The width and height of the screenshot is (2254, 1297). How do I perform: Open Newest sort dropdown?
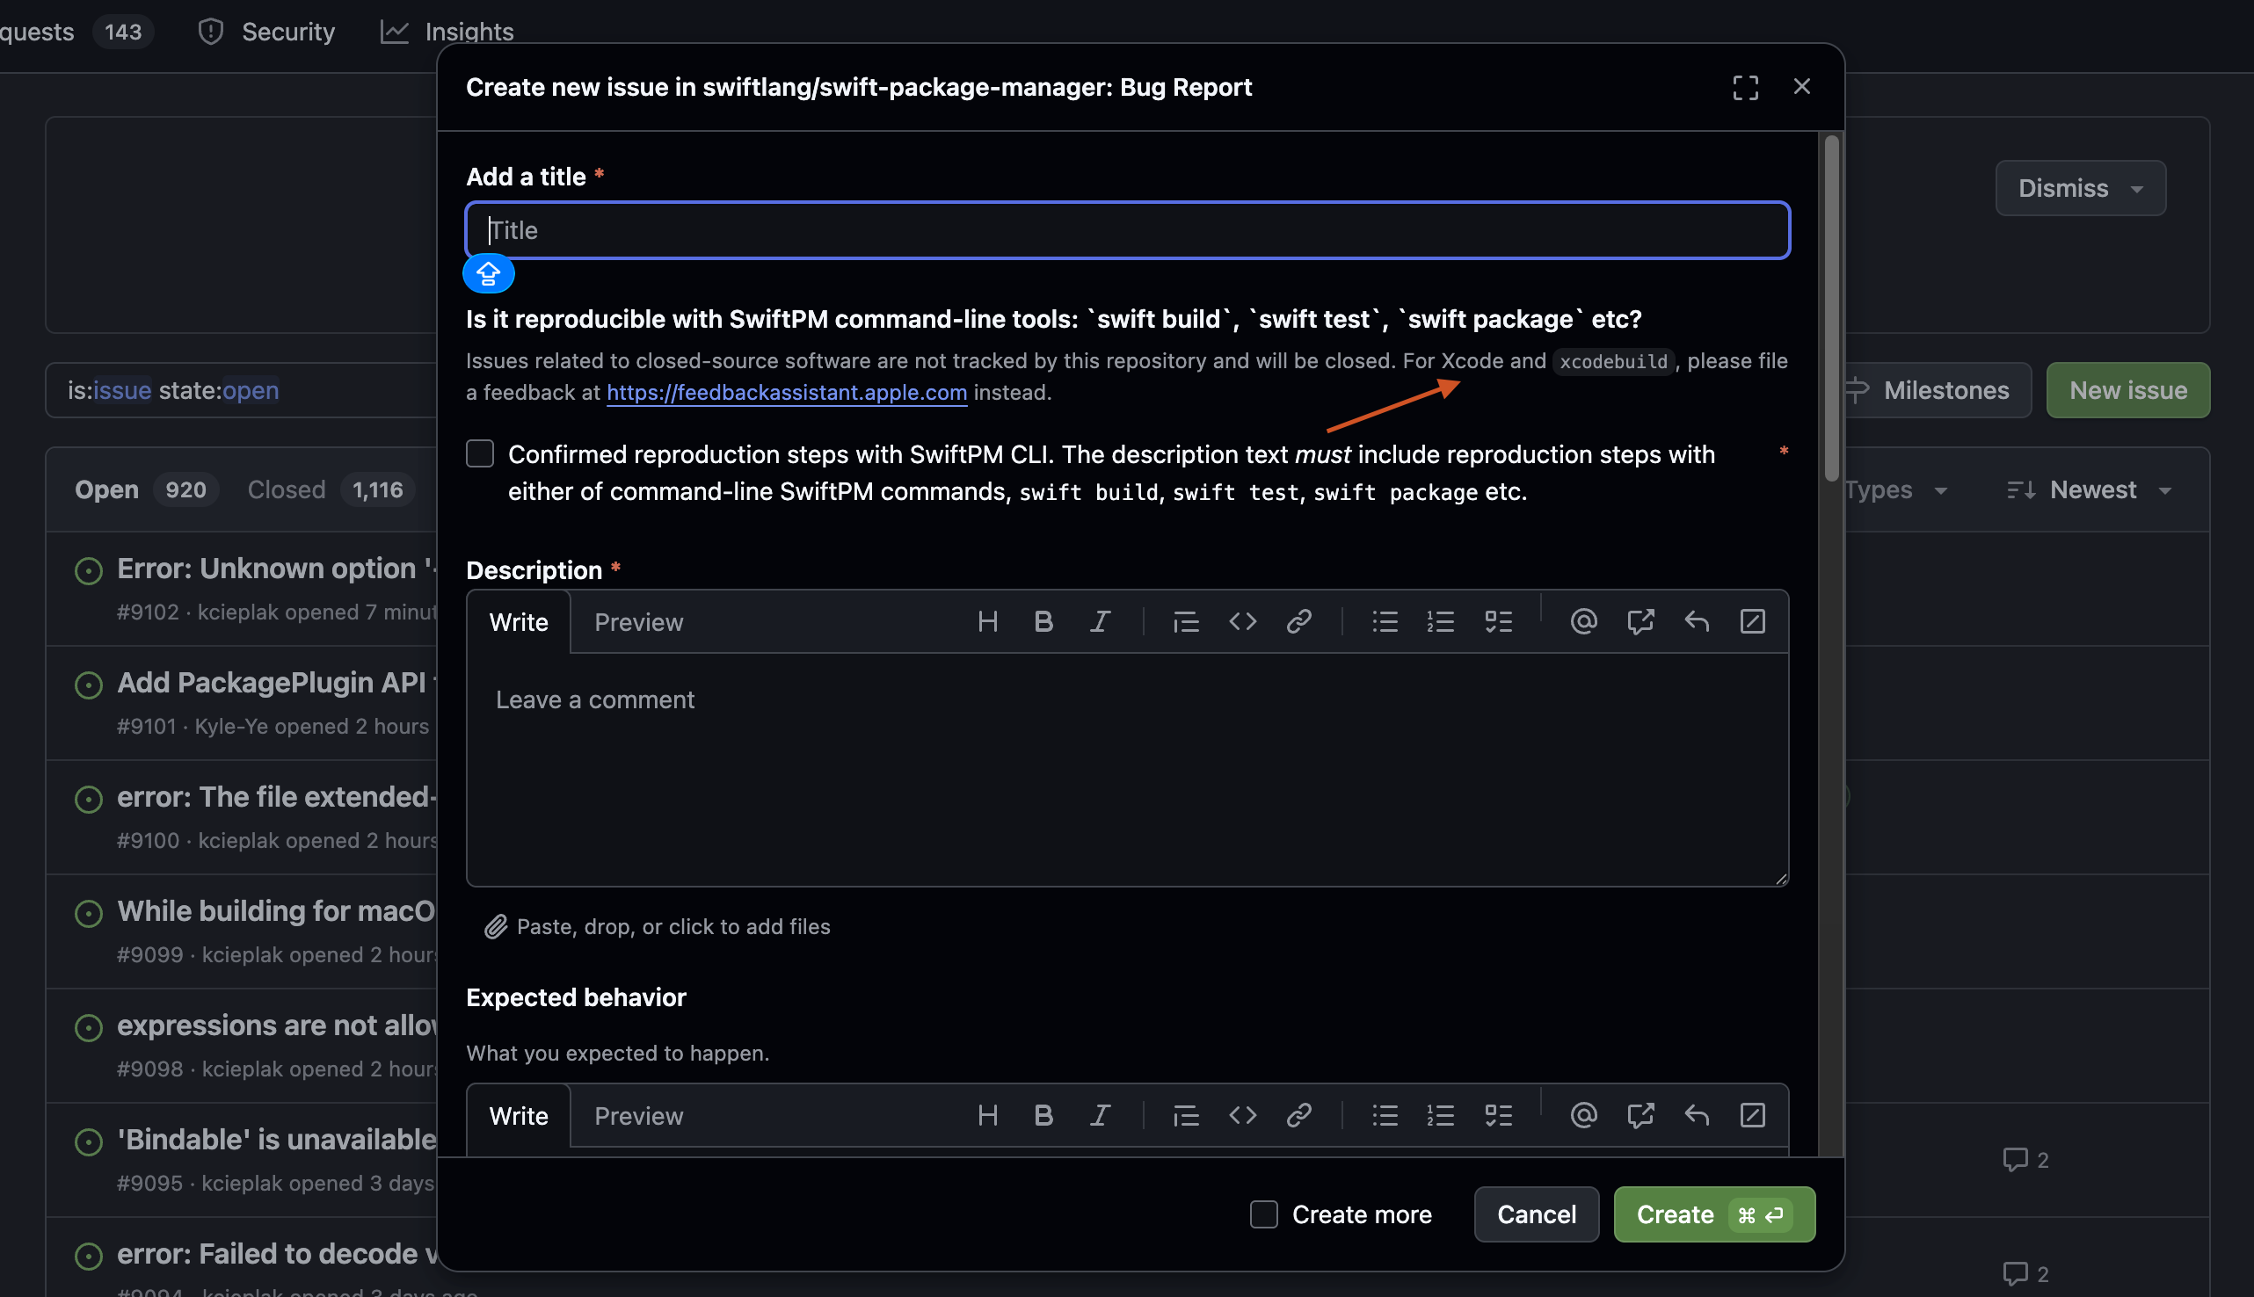(x=2093, y=490)
